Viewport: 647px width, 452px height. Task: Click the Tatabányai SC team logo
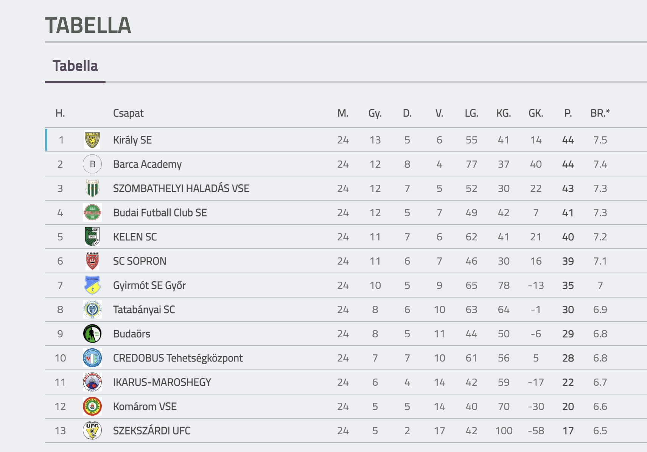[92, 310]
